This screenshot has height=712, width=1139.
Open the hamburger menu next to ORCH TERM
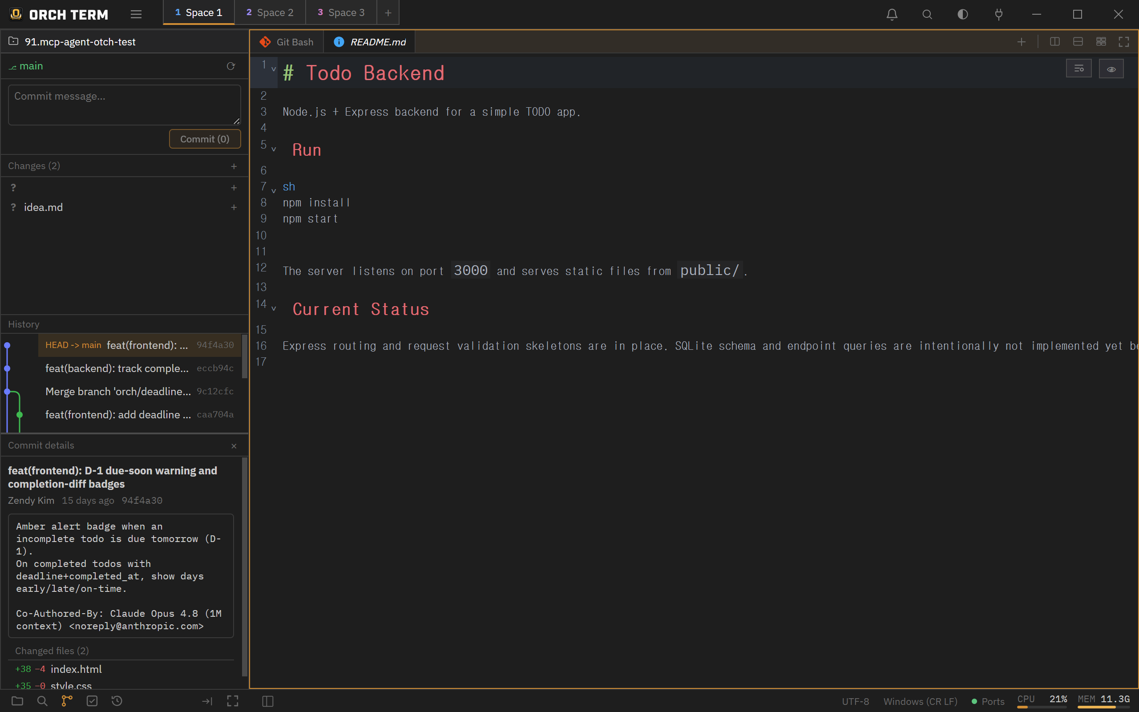[x=136, y=14]
